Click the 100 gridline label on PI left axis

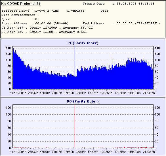pyautogui.click(x=8, y=60)
